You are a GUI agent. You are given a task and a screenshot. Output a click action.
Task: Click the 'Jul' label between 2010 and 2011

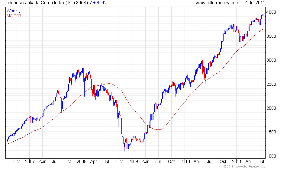coord(210,162)
